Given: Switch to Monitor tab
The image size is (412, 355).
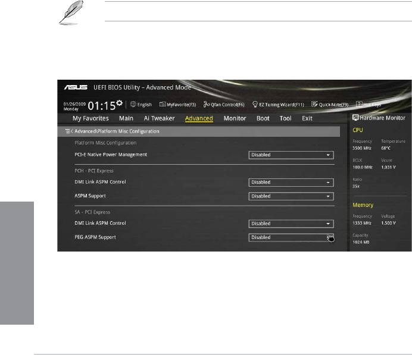Looking at the screenshot, I should pos(235,118).
